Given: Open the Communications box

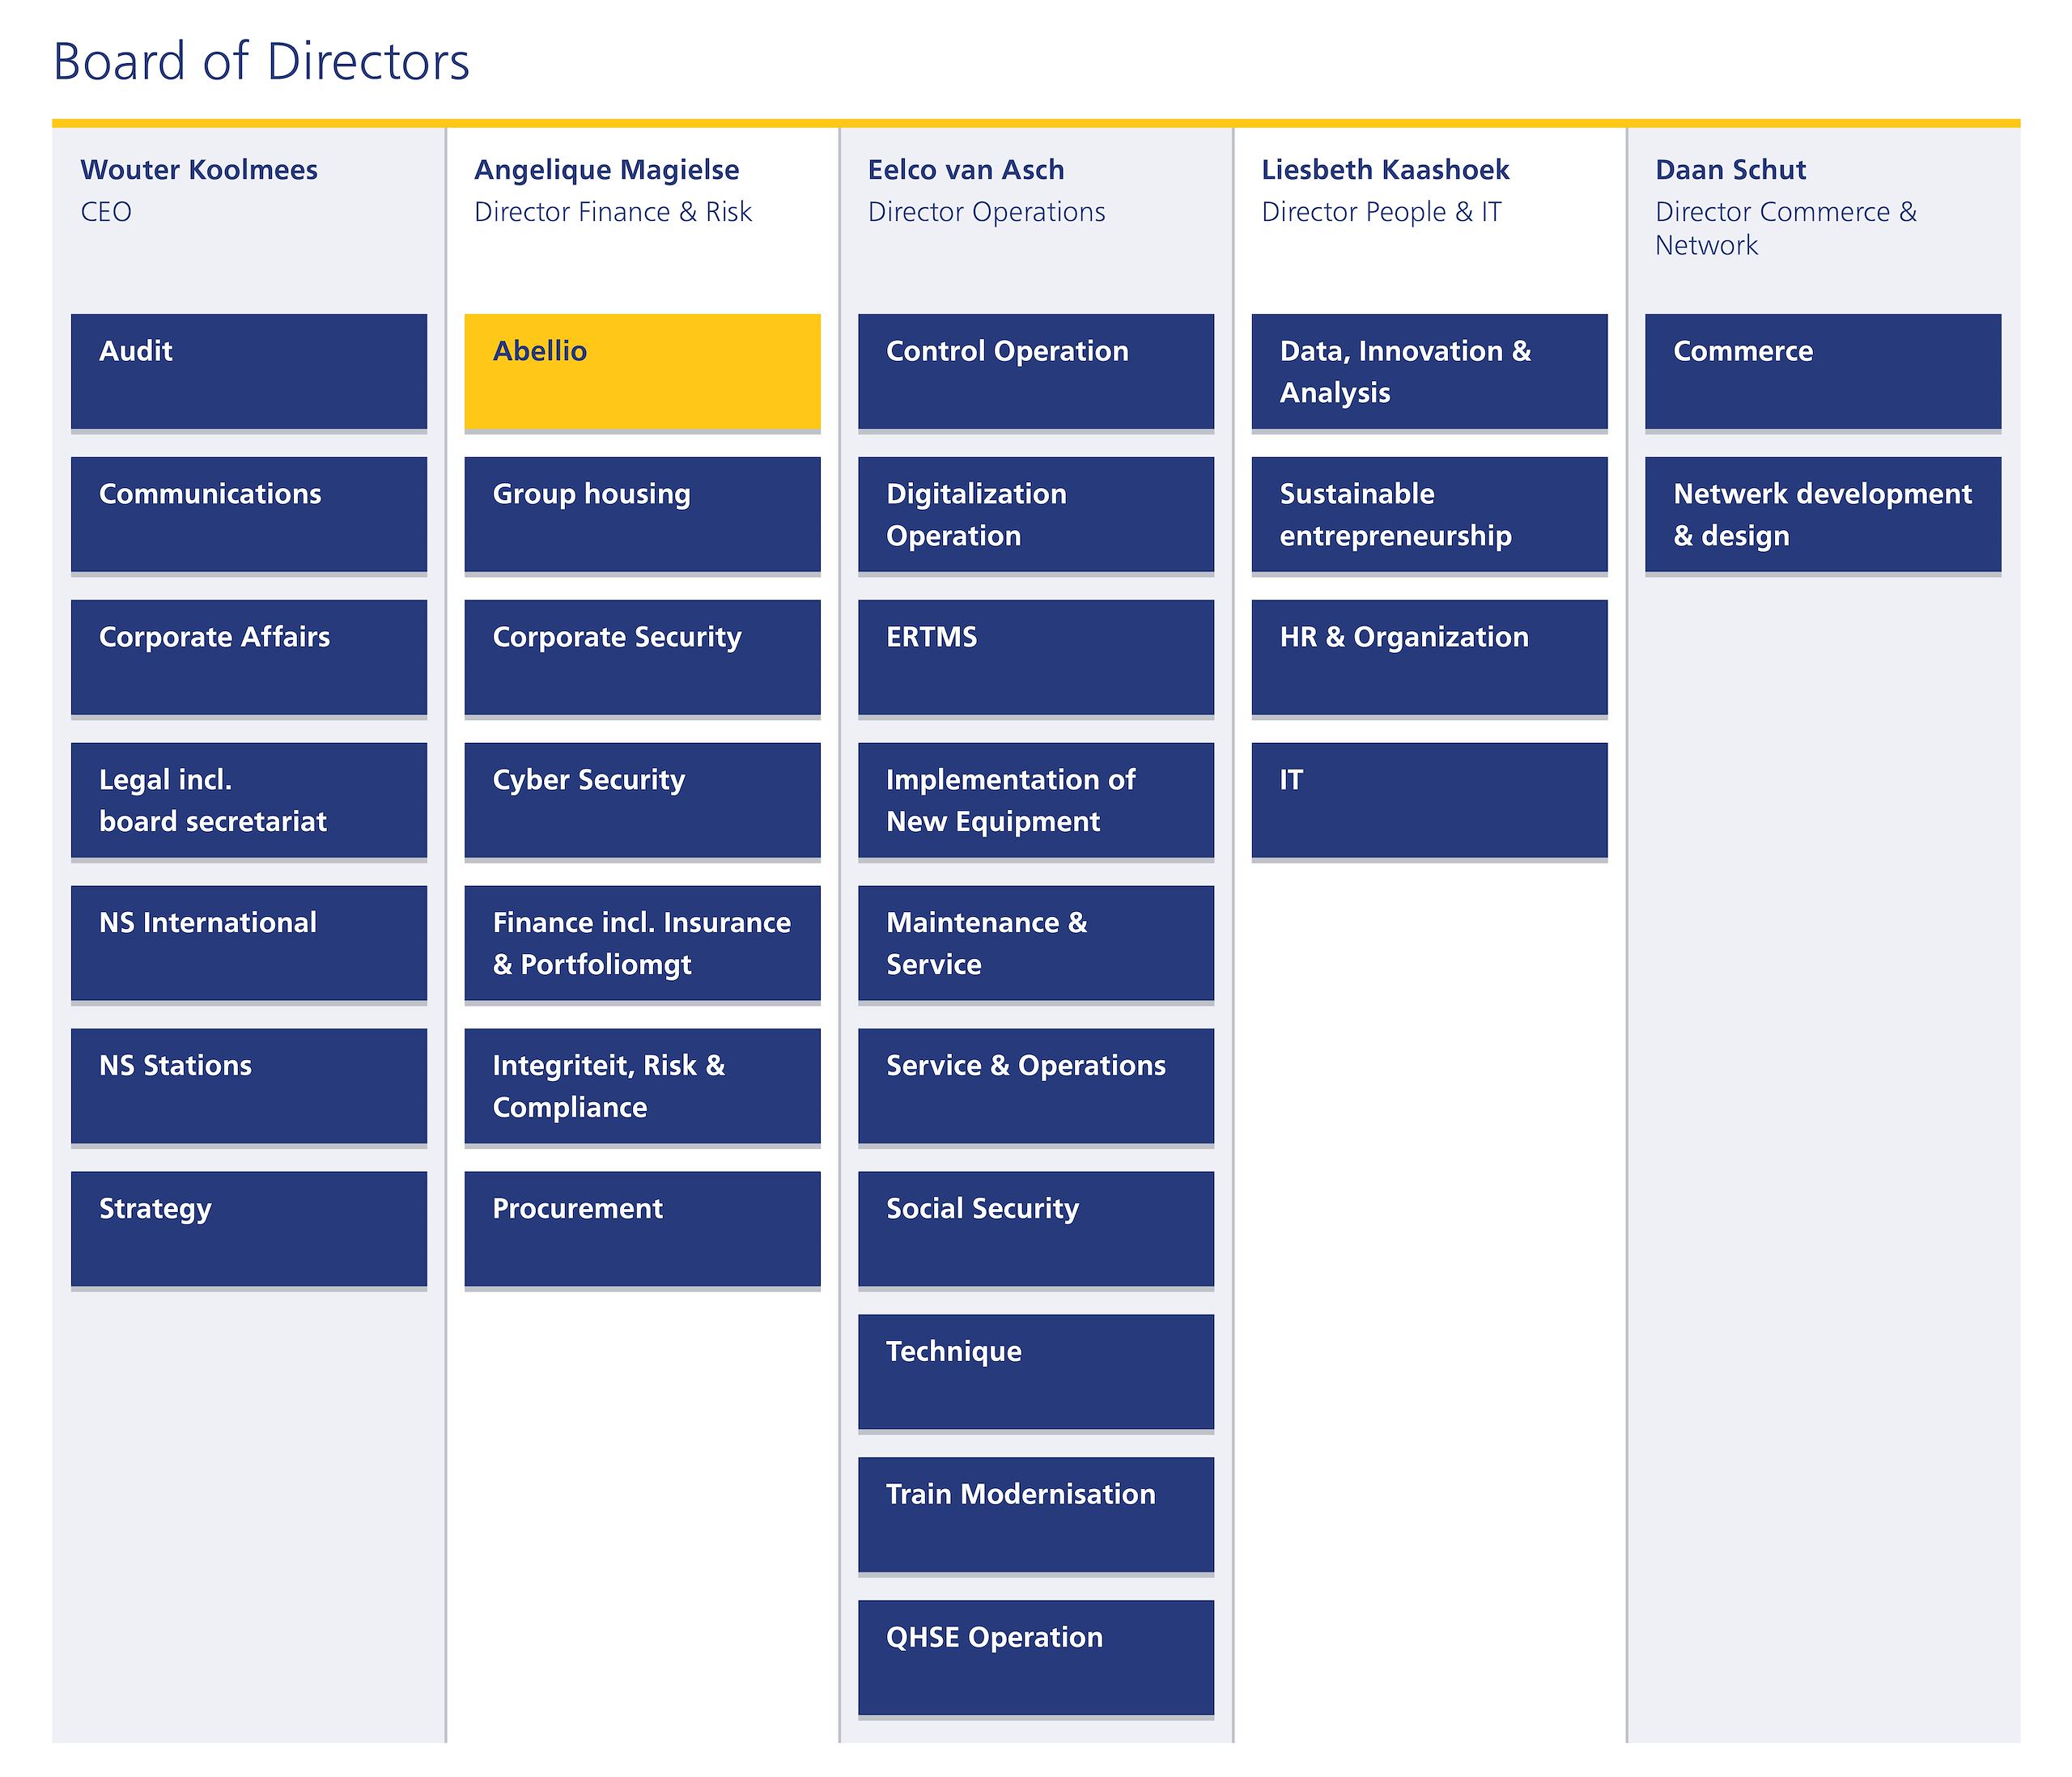Looking at the screenshot, I should [x=248, y=514].
